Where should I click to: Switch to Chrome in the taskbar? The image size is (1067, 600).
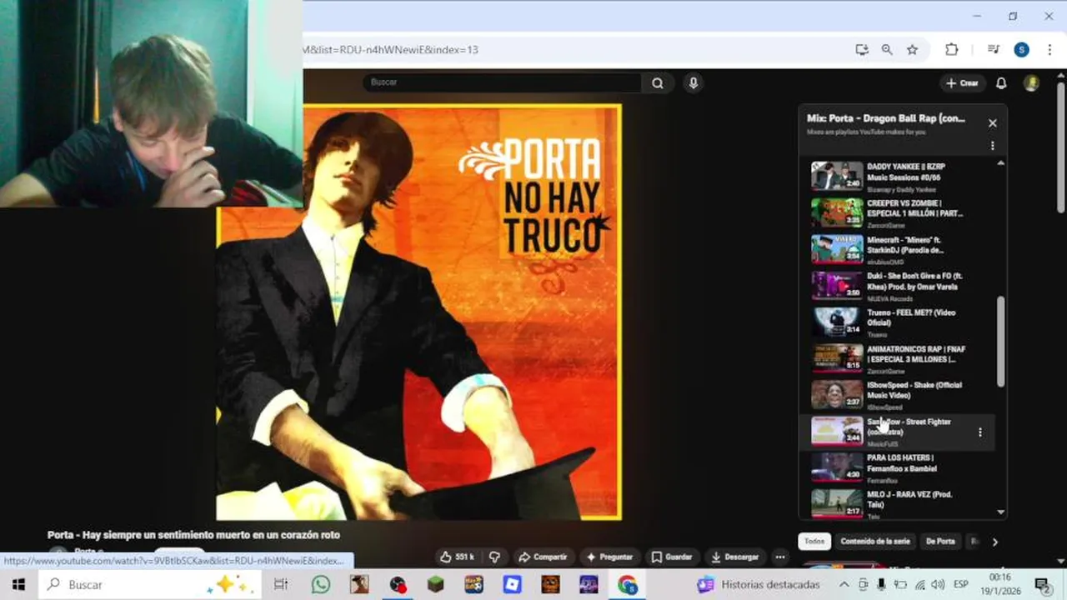628,585
